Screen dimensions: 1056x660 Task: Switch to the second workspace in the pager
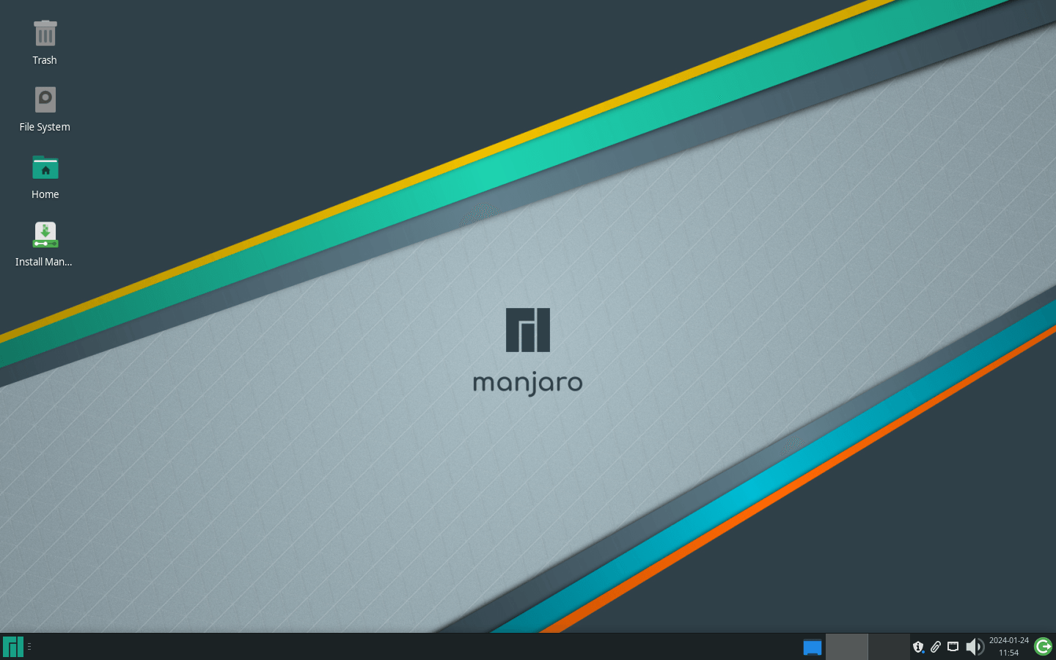pos(889,647)
